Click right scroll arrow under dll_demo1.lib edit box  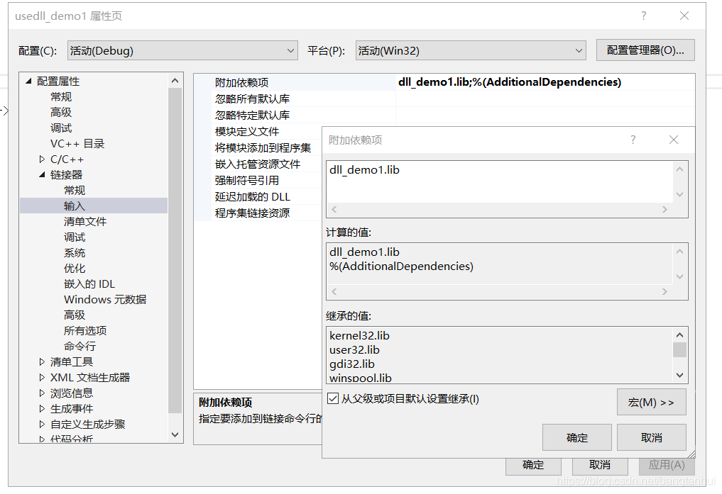(x=664, y=209)
